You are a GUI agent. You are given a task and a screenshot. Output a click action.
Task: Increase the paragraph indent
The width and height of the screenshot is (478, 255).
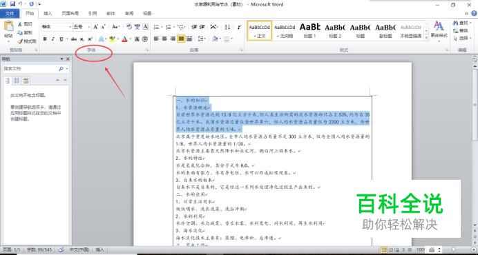tap(202, 27)
